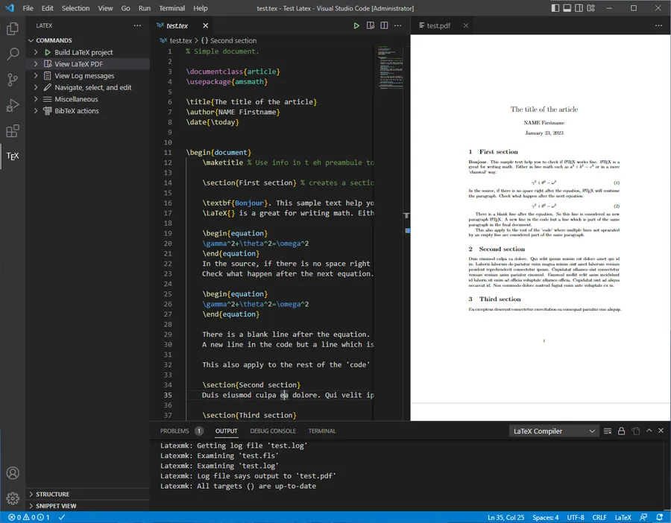Toggle primary side bar visibility

pyautogui.click(x=555, y=8)
